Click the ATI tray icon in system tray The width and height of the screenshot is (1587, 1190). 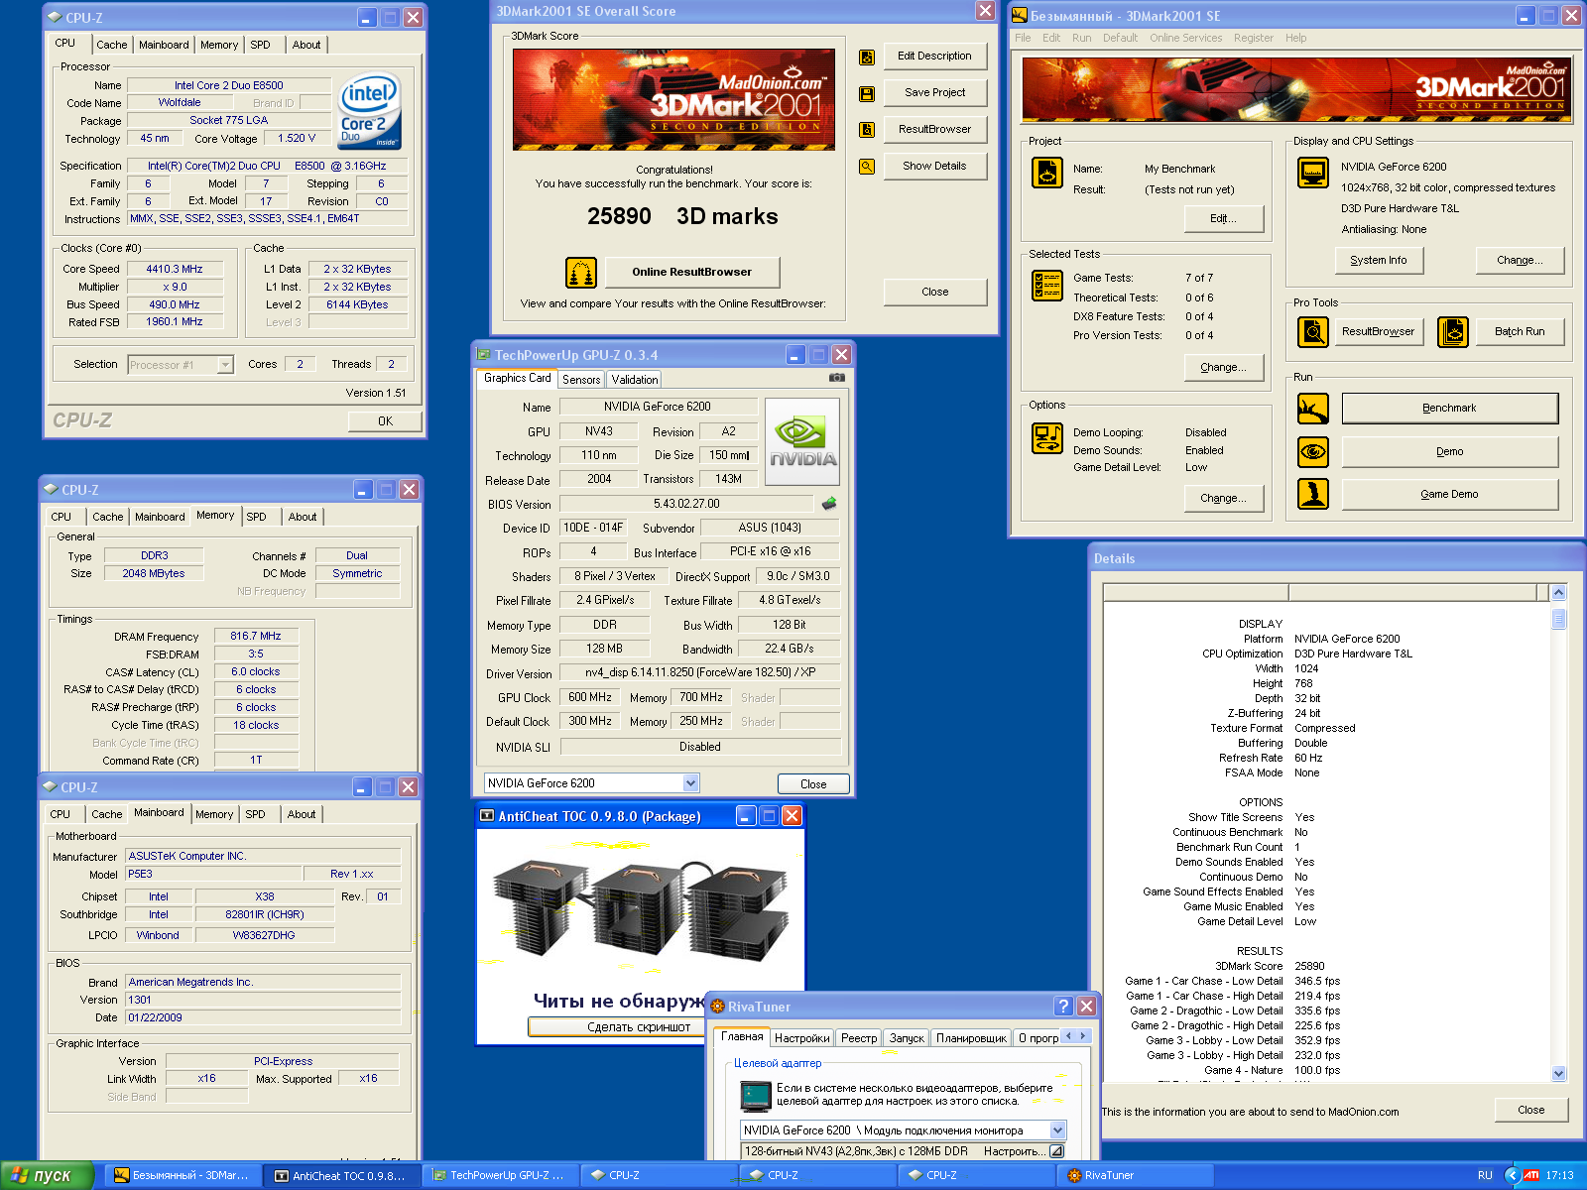[1531, 1175]
